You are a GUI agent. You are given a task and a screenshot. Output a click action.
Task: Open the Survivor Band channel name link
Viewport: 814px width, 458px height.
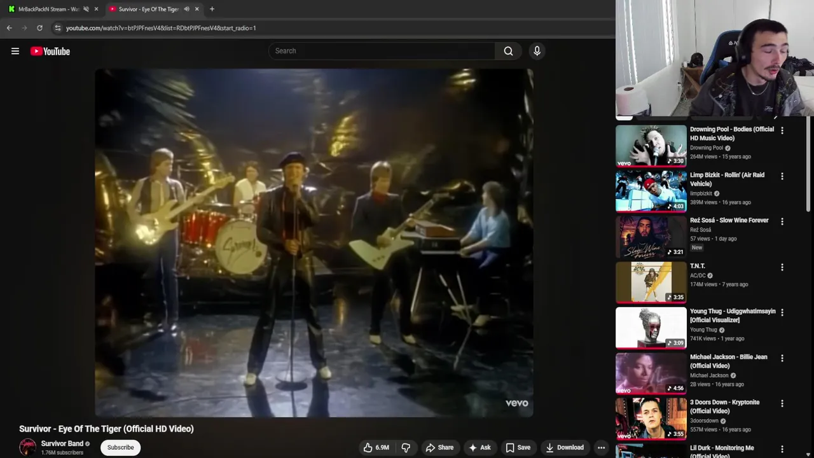point(62,443)
